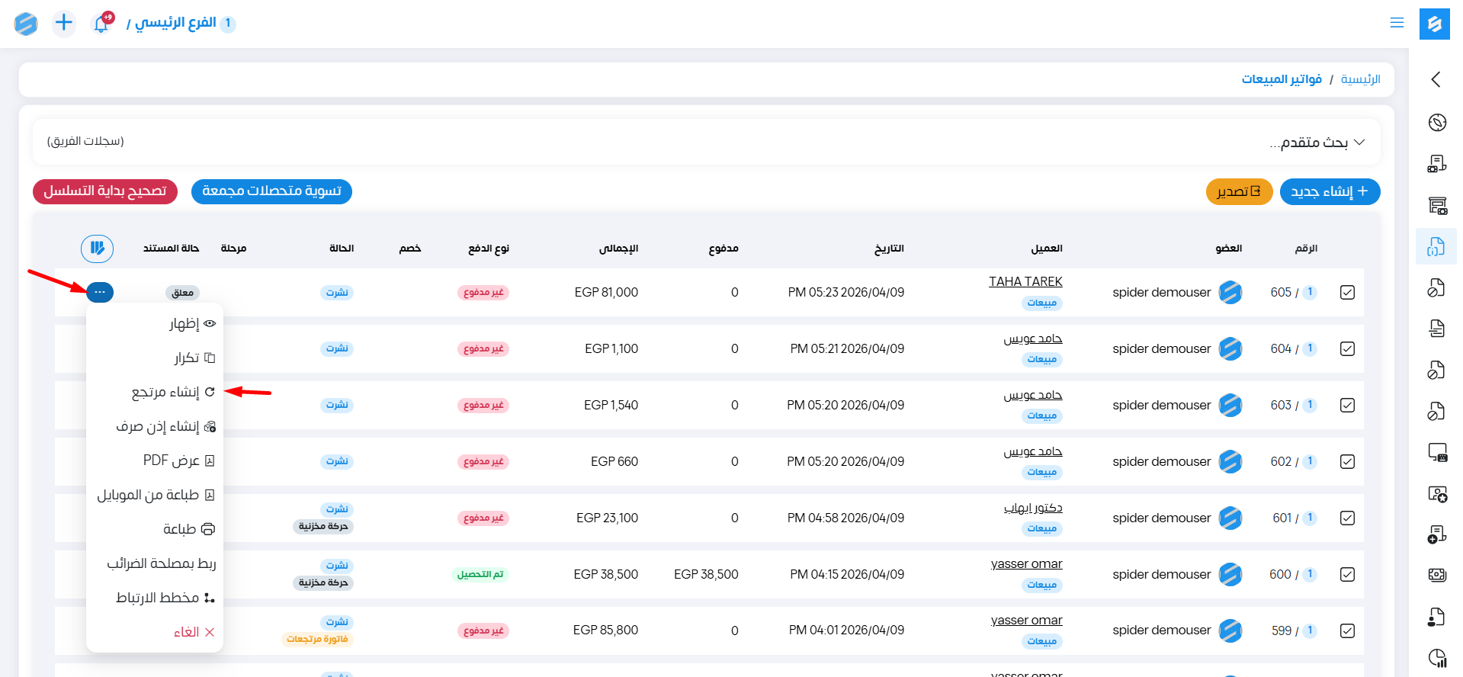
Task: Tick the checkbox for invoice 603
Action: click(1347, 405)
